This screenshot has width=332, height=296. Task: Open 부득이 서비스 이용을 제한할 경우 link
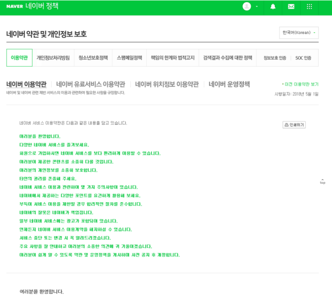click(81, 204)
